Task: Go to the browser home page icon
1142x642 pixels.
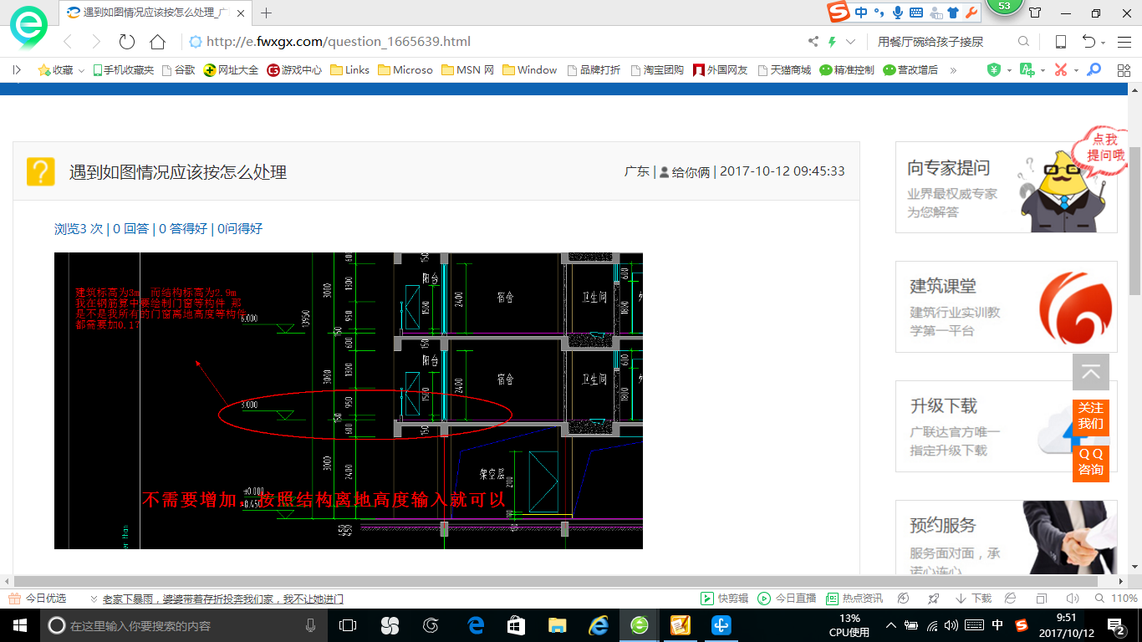Action: click(x=157, y=42)
